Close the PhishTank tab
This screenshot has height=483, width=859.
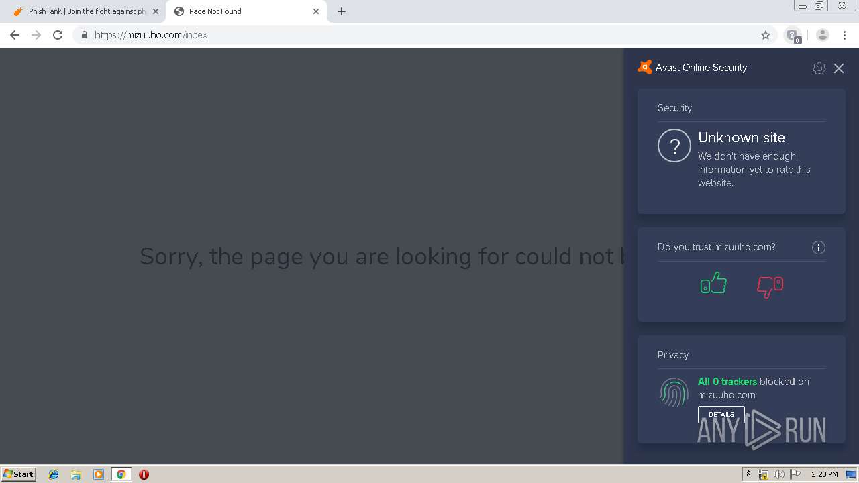tap(156, 11)
